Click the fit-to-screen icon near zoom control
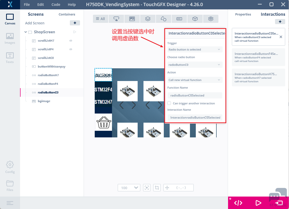This screenshot has height=209, width=289. point(147,188)
